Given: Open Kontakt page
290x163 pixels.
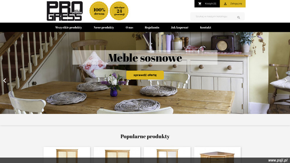Looking at the screenshot, I should (206, 28).
